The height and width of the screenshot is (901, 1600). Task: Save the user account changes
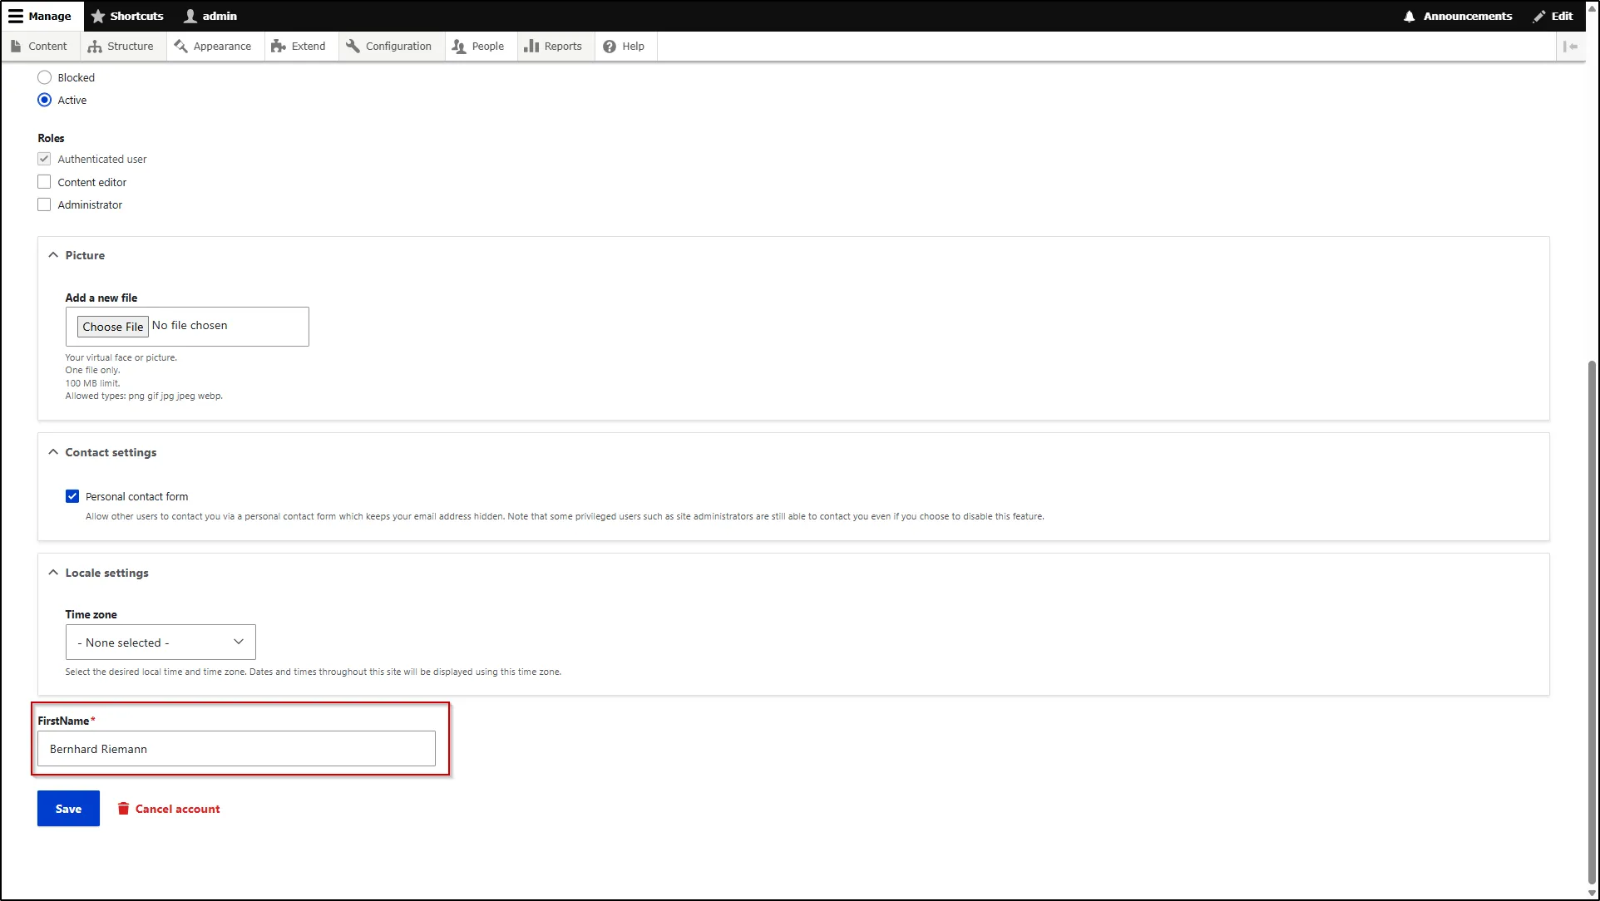[x=67, y=808]
